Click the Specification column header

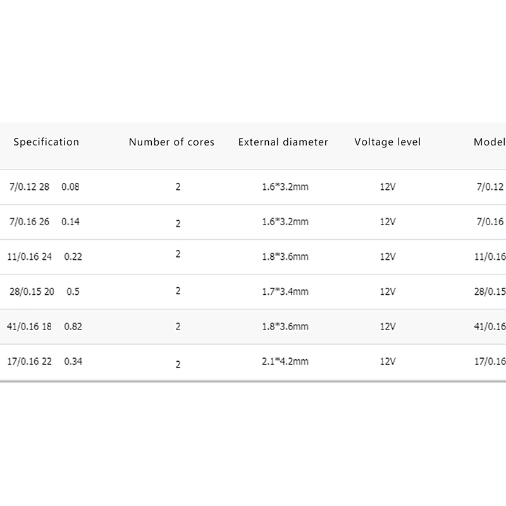coord(46,142)
